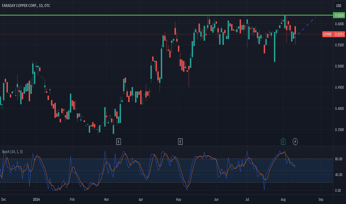Viewport: 346px width, 204px height.
Task: Click the 0.6000 price axis label
Action: [x=339, y=24]
